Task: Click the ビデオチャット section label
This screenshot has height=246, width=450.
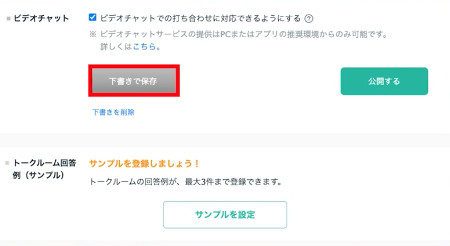Action: 40,19
